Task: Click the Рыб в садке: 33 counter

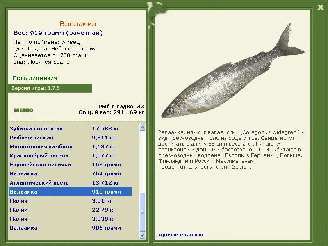Action: click(121, 106)
